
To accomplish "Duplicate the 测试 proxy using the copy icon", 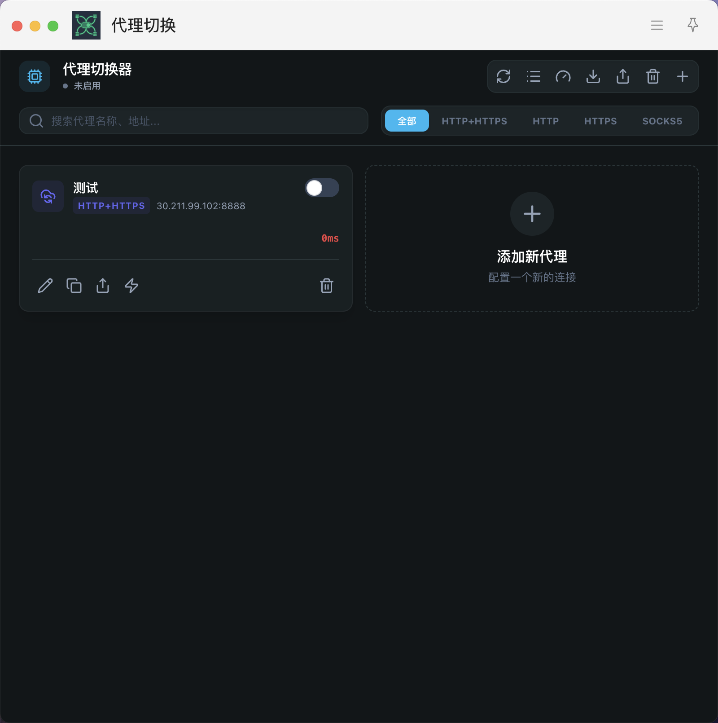I will (74, 286).
